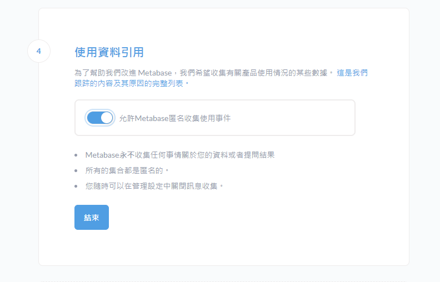Click bullet text 所有的集合都是匿名的
The height and width of the screenshot is (282, 440).
click(x=127, y=170)
